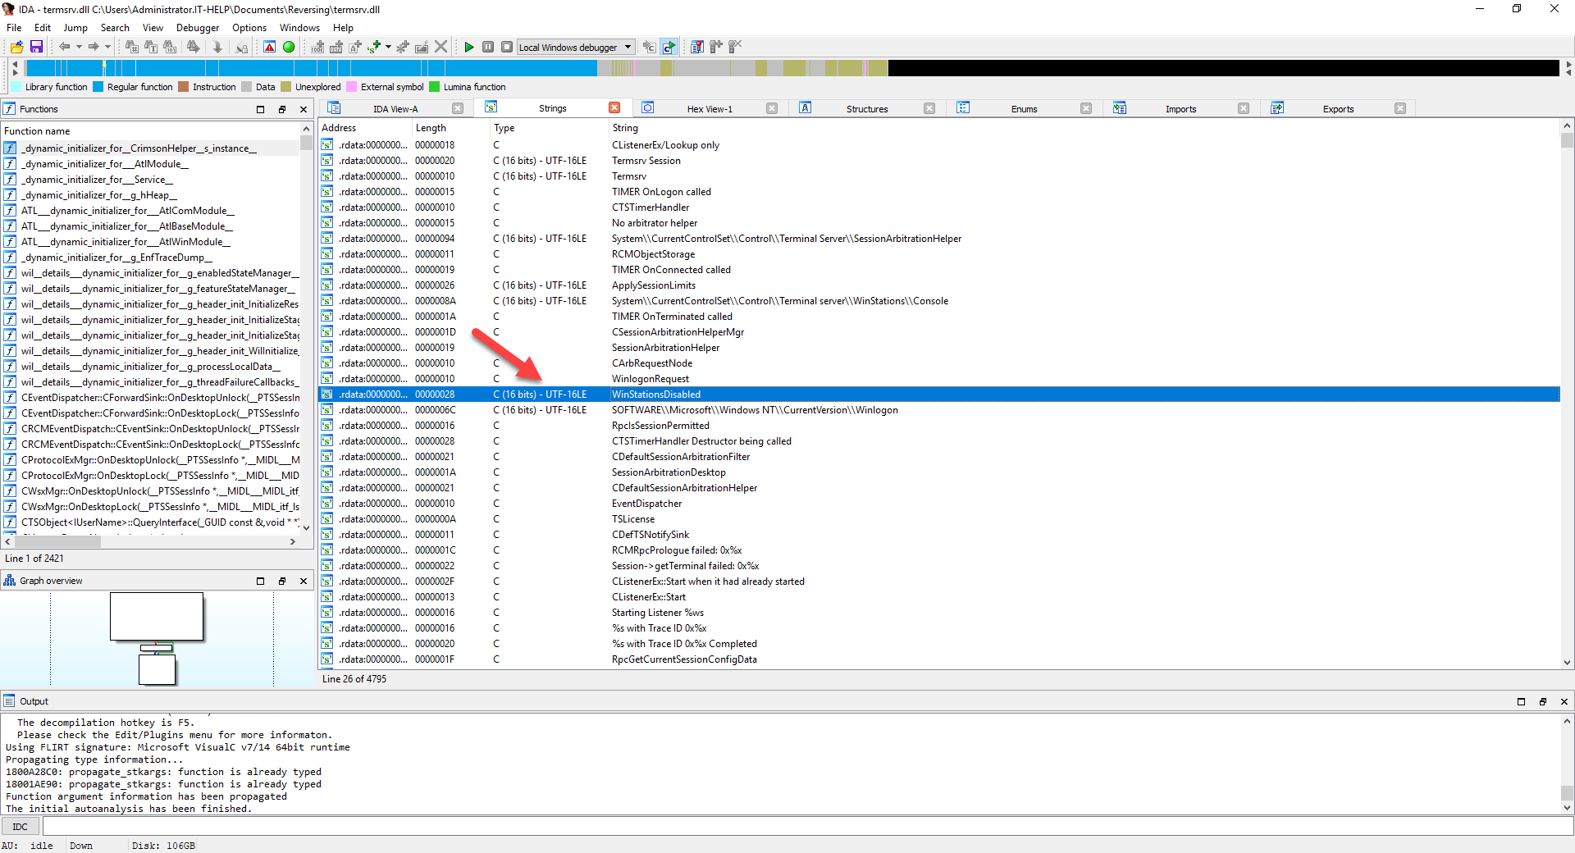Select the WinlogonRequest string row
Screen dimensions: 1575x853
tap(650, 379)
